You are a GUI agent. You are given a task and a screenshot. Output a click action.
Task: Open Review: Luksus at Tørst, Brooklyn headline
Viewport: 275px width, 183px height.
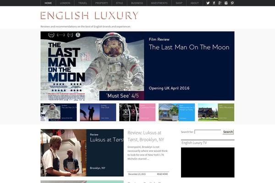146,136
